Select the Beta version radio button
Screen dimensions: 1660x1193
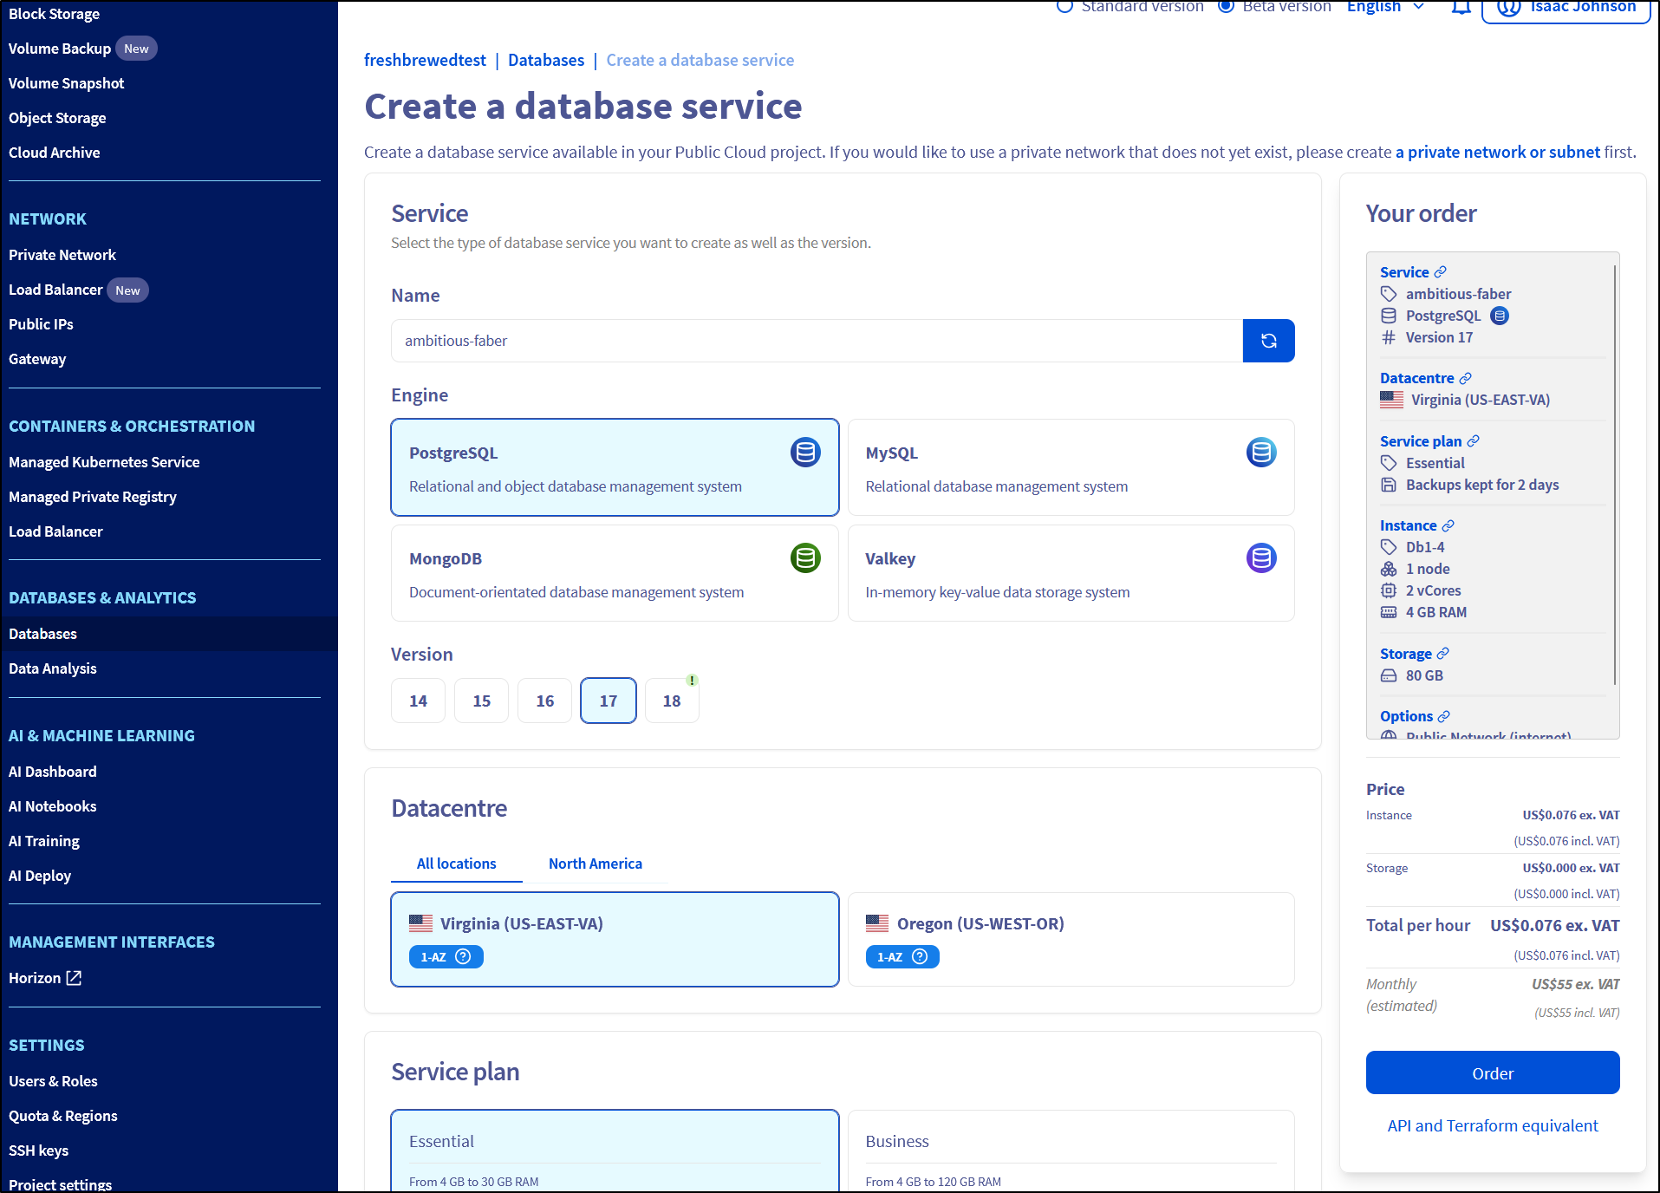[1226, 7]
